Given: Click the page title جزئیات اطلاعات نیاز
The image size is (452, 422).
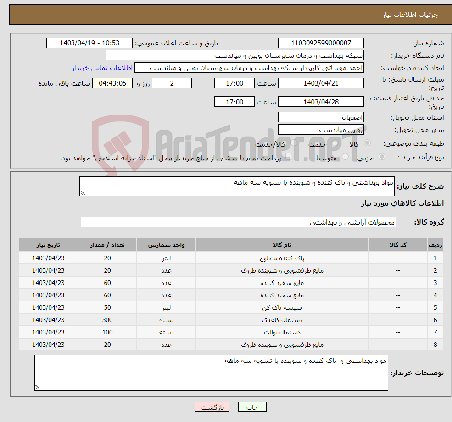Looking at the screenshot, I should pos(410,15).
